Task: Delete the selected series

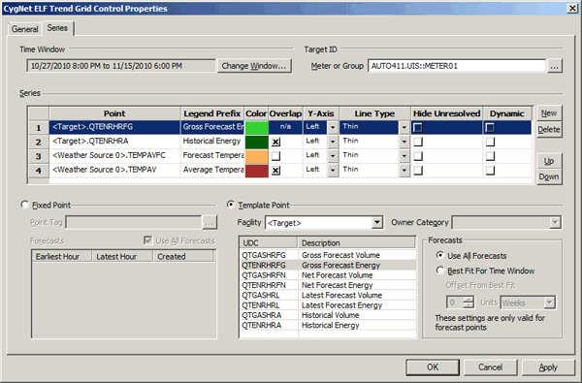Action: pos(549,130)
